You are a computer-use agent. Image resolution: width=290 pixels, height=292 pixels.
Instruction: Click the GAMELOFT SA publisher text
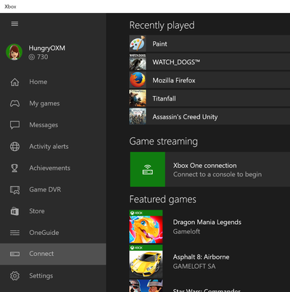[194, 267]
